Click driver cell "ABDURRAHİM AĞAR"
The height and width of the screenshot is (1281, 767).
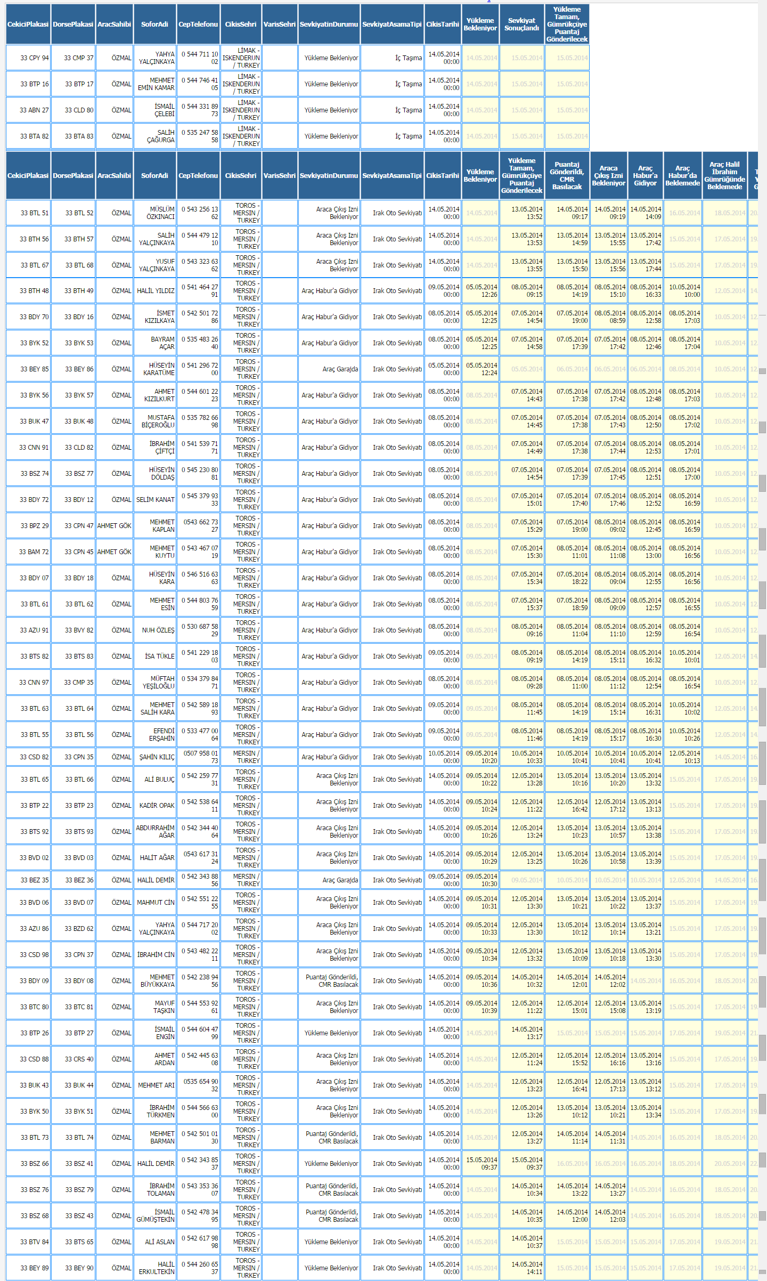point(154,831)
